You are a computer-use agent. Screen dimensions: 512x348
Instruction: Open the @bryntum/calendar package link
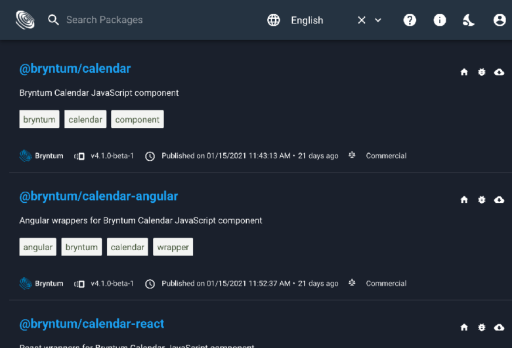[x=75, y=69]
